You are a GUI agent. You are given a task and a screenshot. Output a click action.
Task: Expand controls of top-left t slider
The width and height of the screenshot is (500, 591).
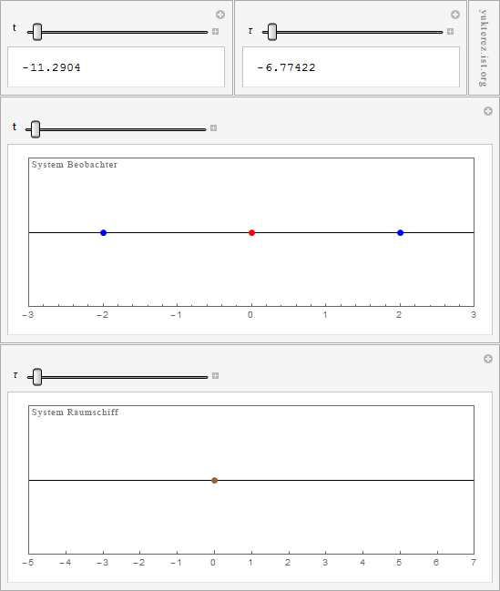coord(215,32)
